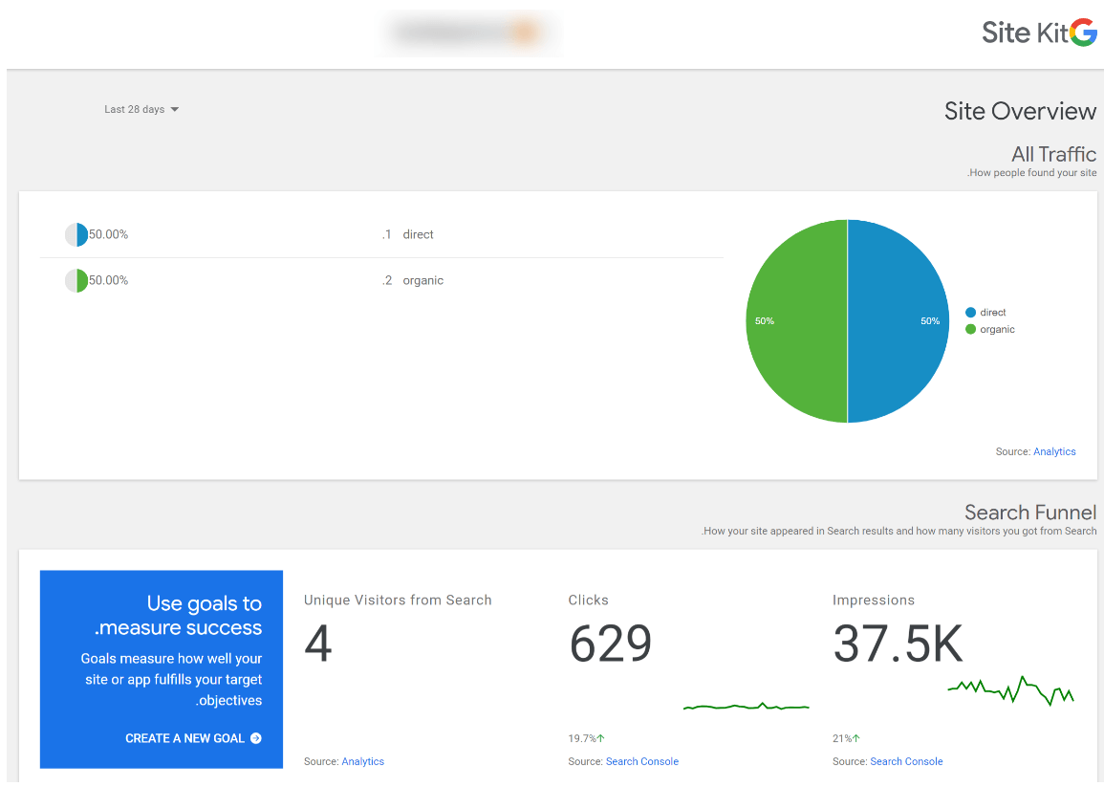Viewport: 1104px width, 786px height.
Task: Click the dropdown arrow beside Last 28 days
Action: pos(175,109)
